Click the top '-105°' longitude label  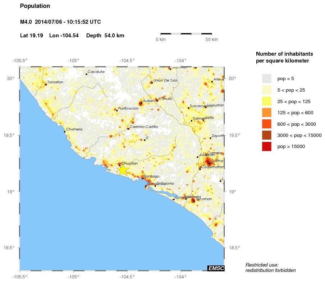(73, 61)
